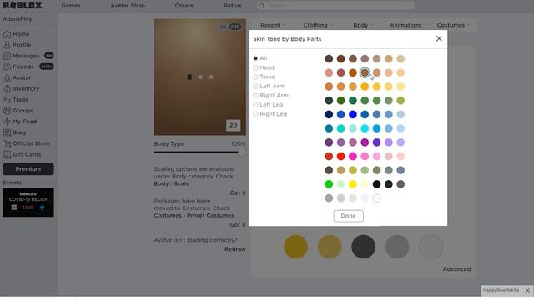Open Profile in the sidebar

[17, 45]
